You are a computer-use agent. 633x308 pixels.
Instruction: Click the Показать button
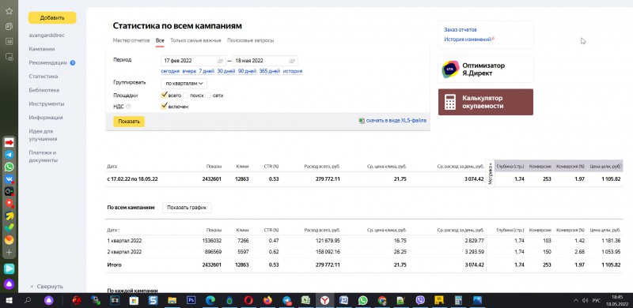pyautogui.click(x=129, y=122)
